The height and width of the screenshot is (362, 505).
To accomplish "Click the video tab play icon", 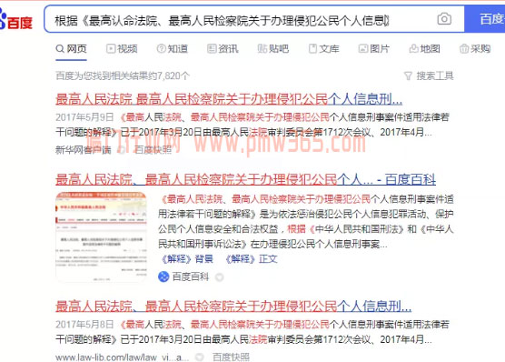I will (111, 49).
